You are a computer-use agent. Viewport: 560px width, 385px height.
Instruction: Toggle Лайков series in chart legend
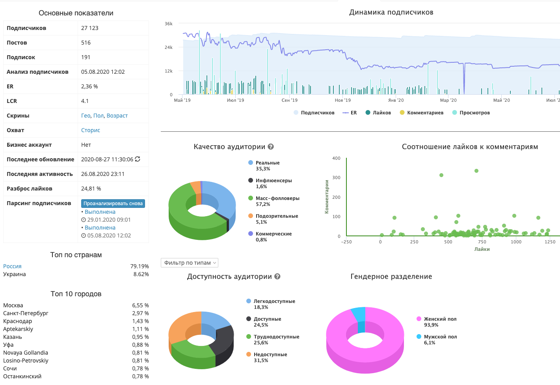click(x=378, y=113)
